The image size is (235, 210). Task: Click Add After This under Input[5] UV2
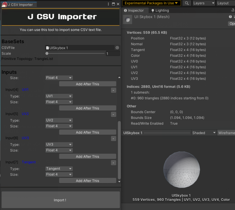[x=87, y=132]
